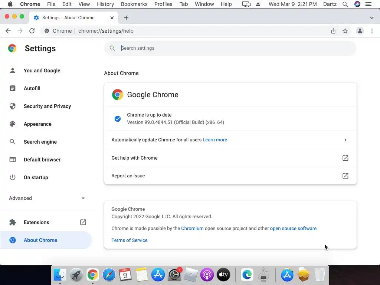
Task: Click the Settings page Chrome logo
Action: (x=12, y=48)
